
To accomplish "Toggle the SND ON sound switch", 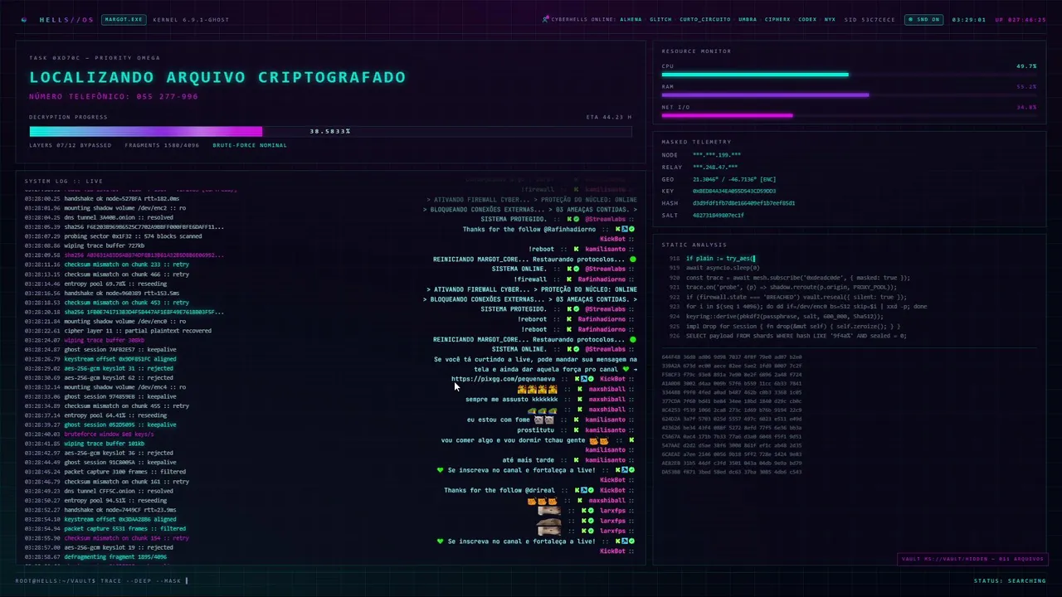I will (924, 19).
